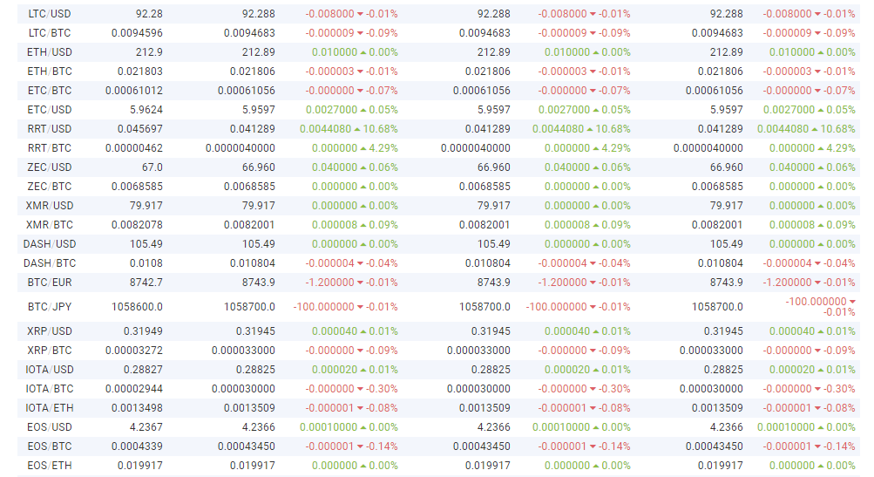Click red down arrow in BTC/JPY's wrapped rightmost change

[851, 302]
